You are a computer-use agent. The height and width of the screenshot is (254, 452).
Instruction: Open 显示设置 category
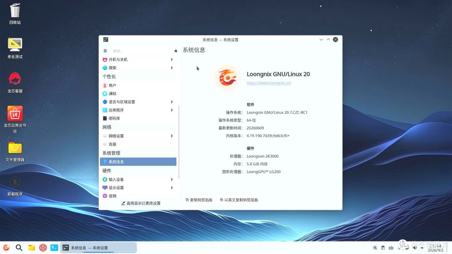click(x=138, y=188)
